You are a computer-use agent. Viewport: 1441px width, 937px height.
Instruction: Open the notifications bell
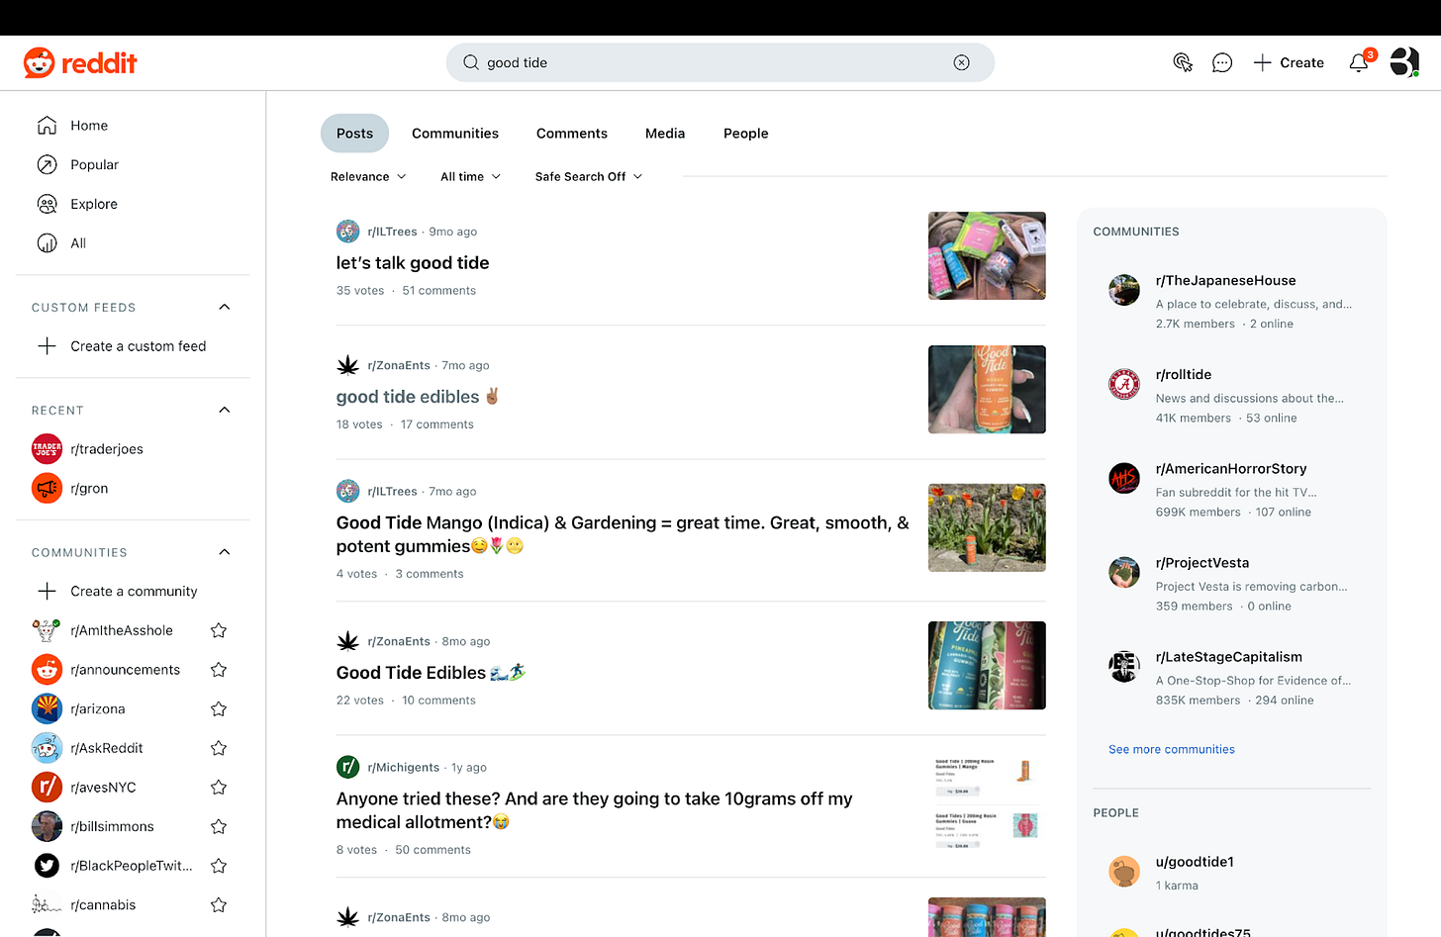pyautogui.click(x=1360, y=62)
